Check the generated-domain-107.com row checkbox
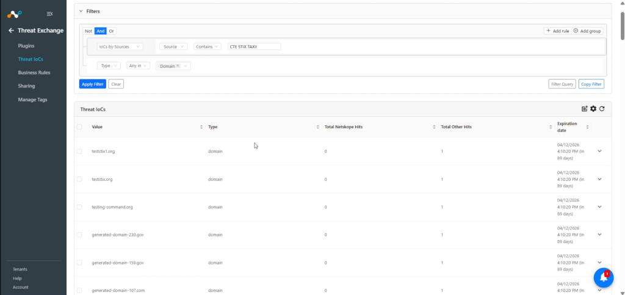625x295 pixels. (x=79, y=290)
